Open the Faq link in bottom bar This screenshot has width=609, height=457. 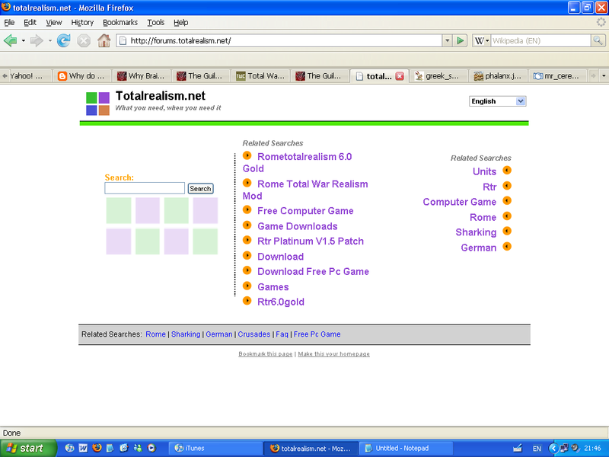pos(282,334)
